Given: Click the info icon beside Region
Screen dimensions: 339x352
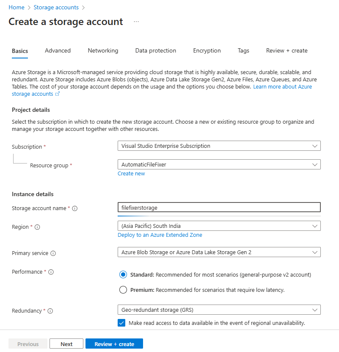Looking at the screenshot, I should pos(37,227).
